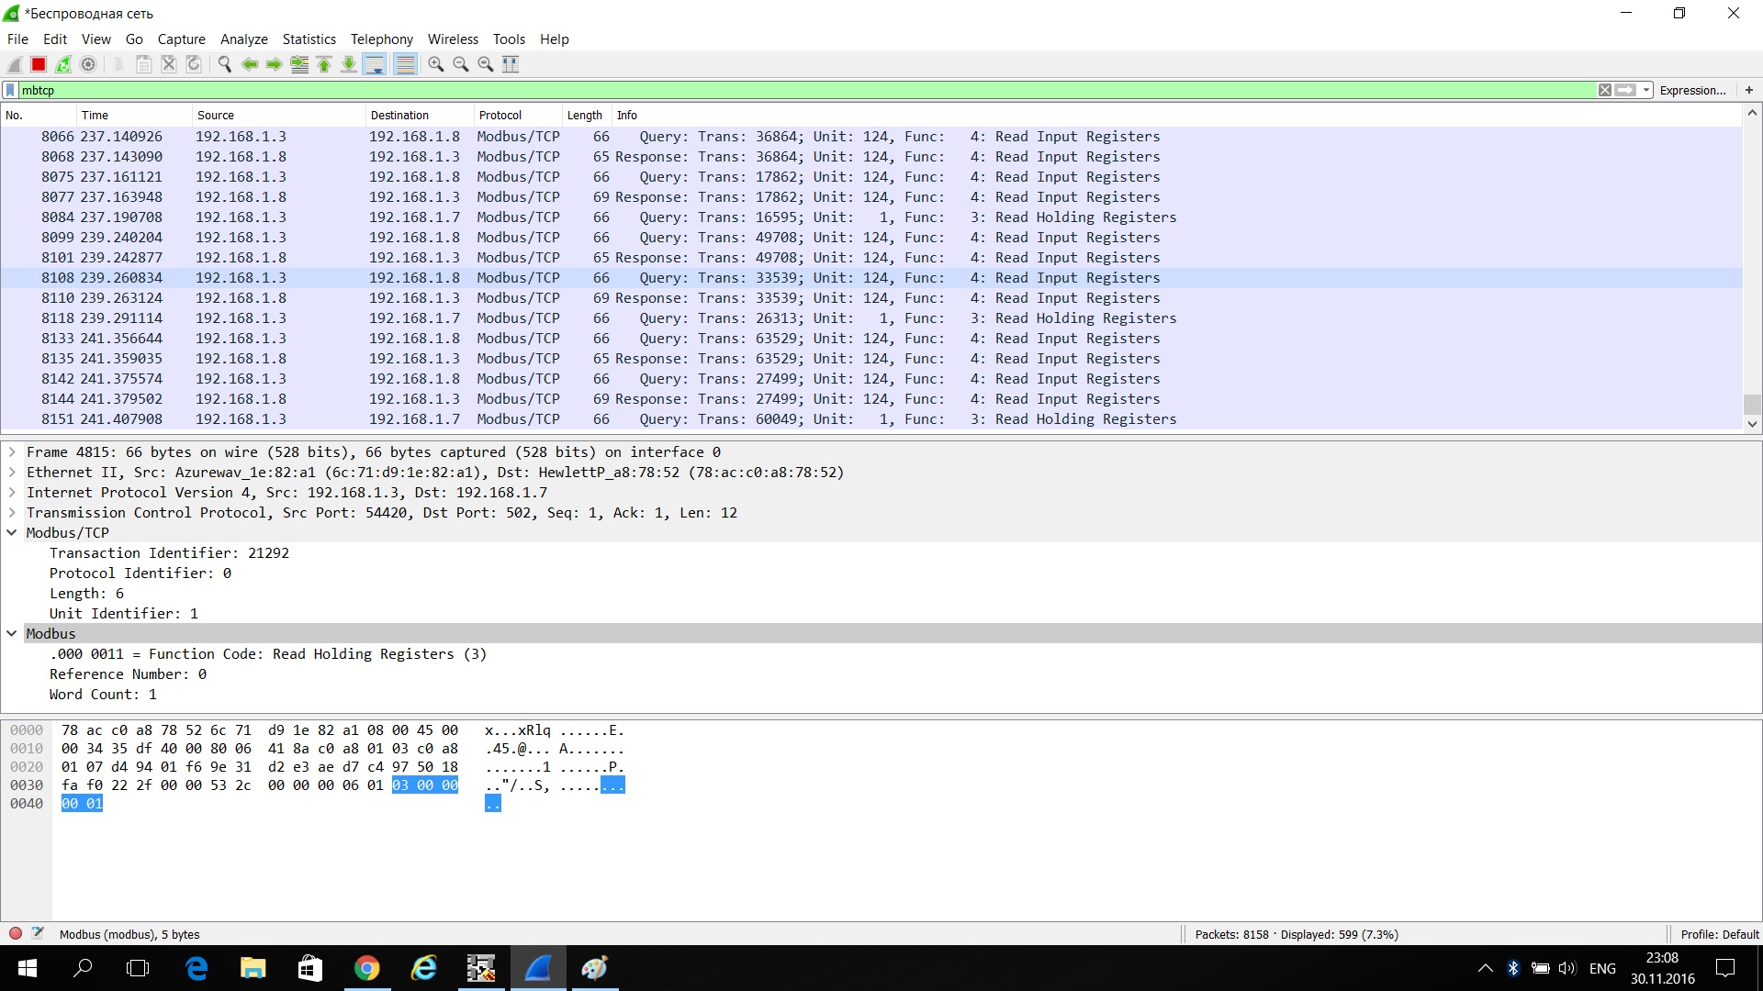Click the Go to specific packet icon
This screenshot has width=1763, height=991.
(299, 64)
